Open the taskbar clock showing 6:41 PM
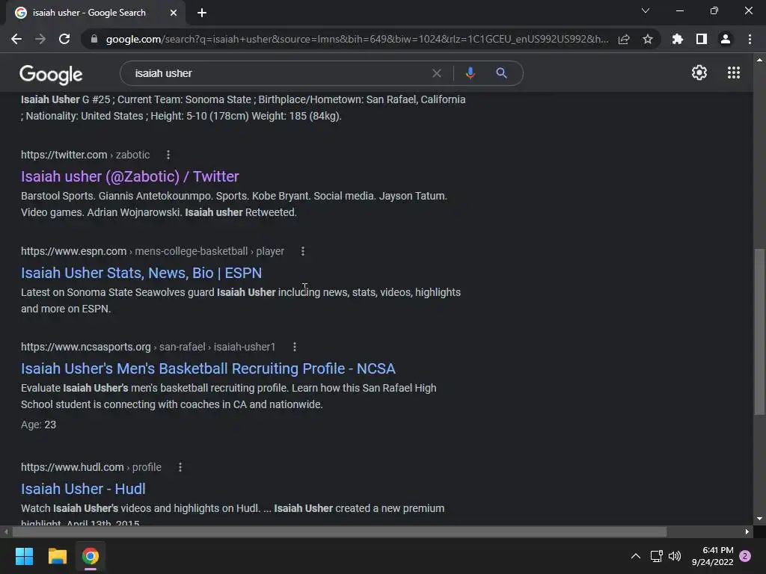This screenshot has width=766, height=574. point(712,556)
